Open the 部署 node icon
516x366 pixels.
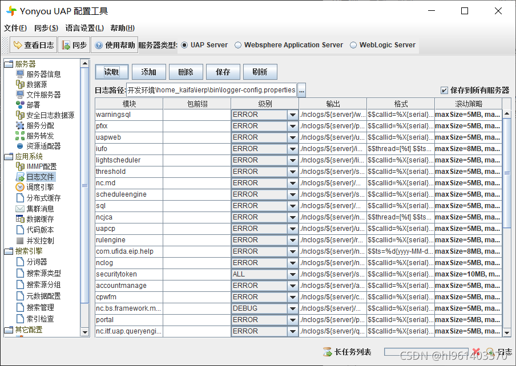coord(20,105)
